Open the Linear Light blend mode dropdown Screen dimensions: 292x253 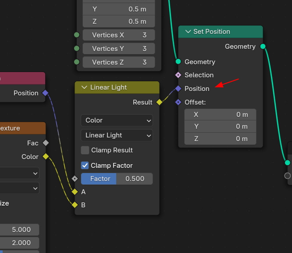(117, 135)
